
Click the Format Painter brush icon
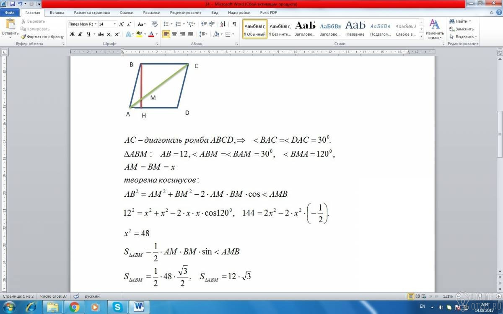[x=23, y=37]
